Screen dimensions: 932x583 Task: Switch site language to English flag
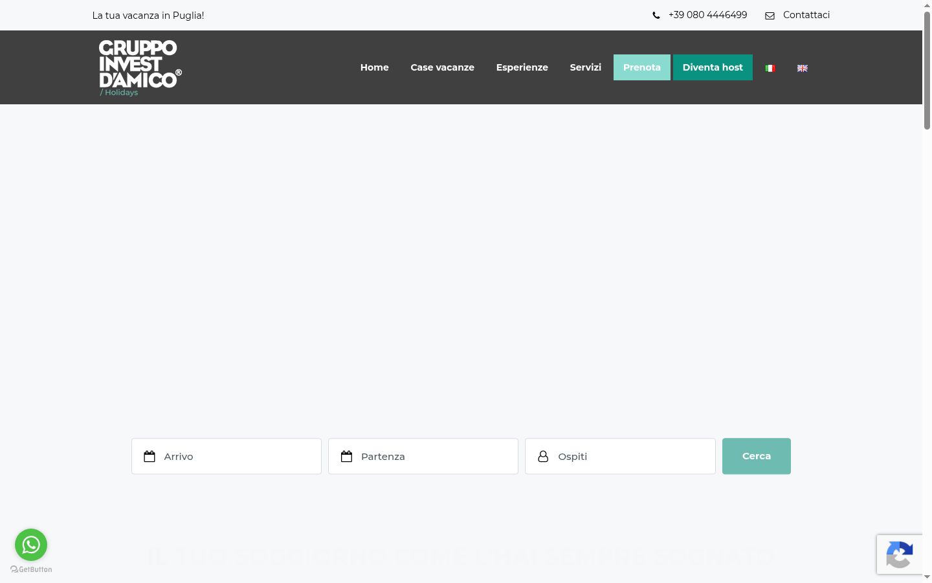(x=803, y=68)
